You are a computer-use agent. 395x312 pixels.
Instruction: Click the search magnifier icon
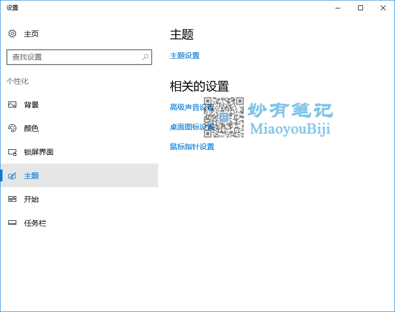click(x=145, y=57)
